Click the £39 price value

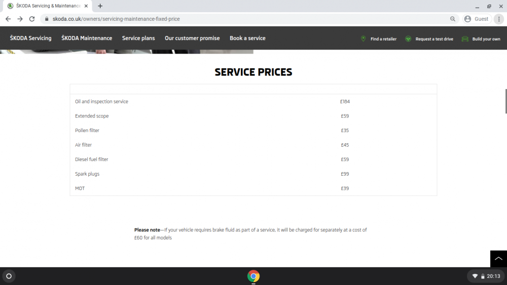[x=345, y=188]
